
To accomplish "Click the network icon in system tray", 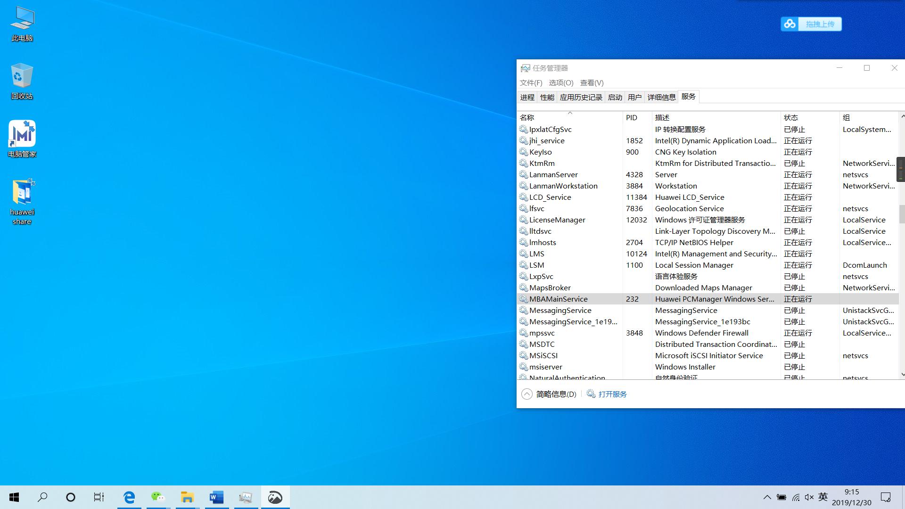I will pos(796,497).
